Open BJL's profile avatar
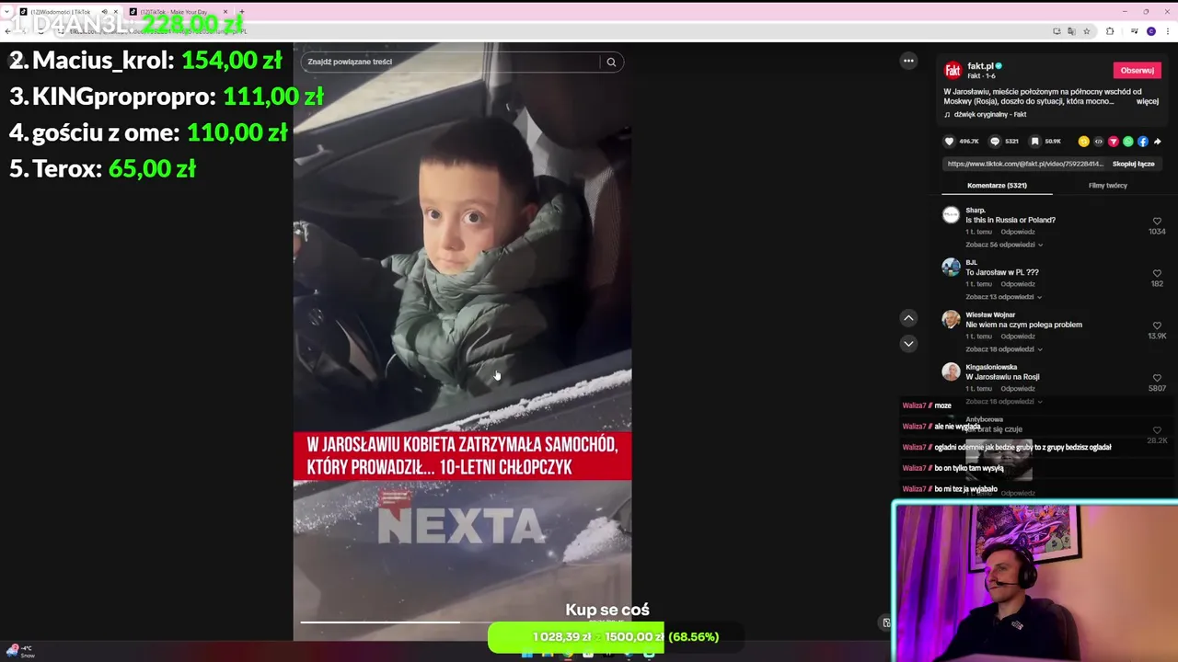Image resolution: width=1178 pixels, height=662 pixels. pyautogui.click(x=951, y=268)
